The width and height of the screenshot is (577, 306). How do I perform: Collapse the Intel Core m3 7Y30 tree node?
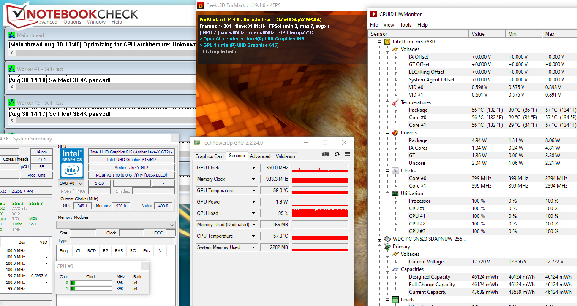click(379, 42)
